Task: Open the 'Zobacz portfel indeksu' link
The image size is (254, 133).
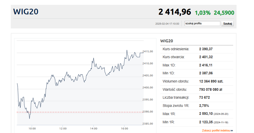Action: (218, 131)
